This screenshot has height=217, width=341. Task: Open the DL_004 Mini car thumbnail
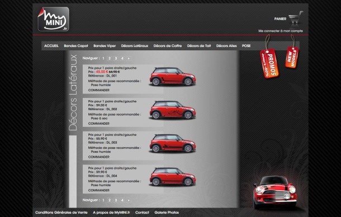point(173,177)
